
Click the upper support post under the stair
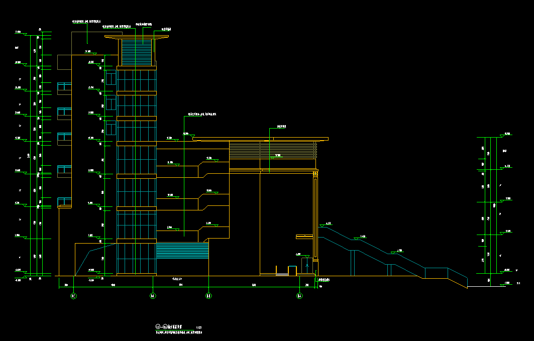(x=354, y=263)
